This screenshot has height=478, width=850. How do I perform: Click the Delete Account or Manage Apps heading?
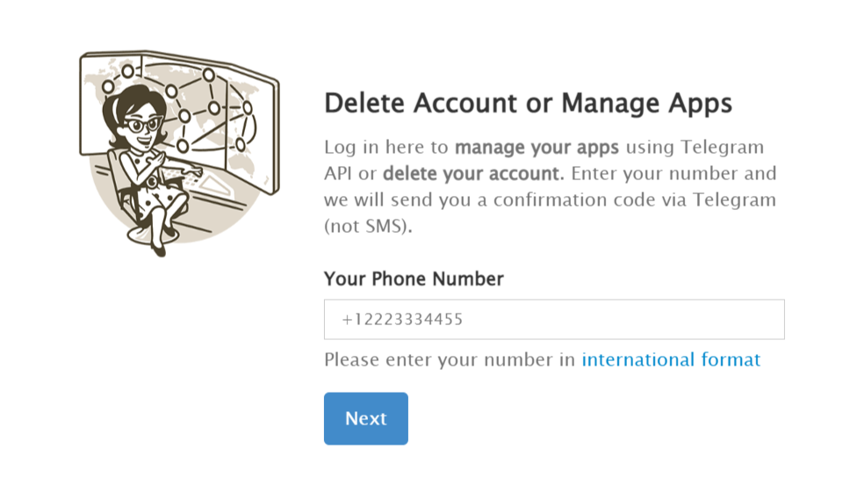528,103
